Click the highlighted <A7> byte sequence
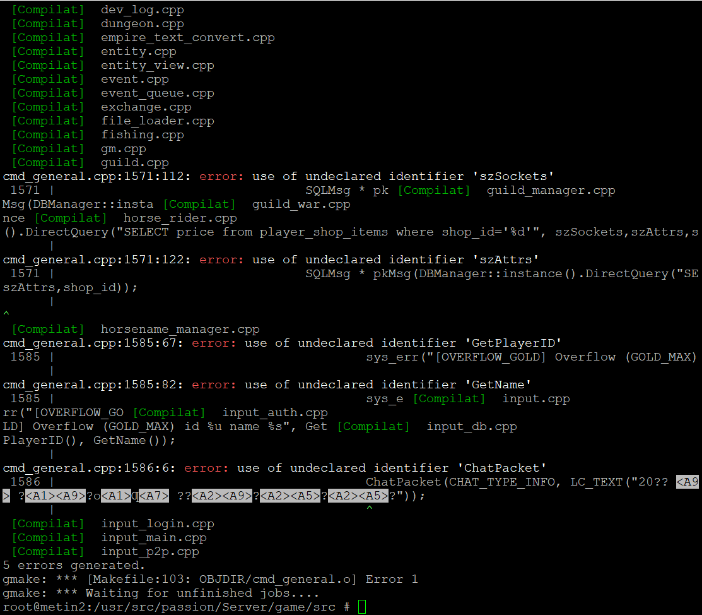This screenshot has height=615, width=702. click(153, 496)
